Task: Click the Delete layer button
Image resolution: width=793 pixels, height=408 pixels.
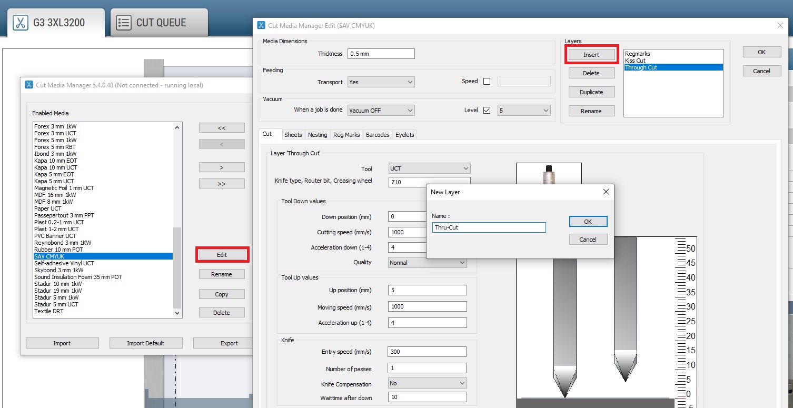Action: tap(591, 73)
